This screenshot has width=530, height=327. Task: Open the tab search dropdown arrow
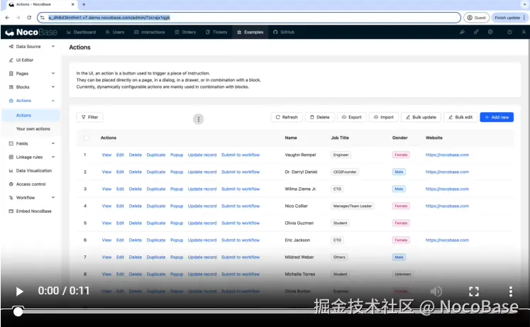524,4
